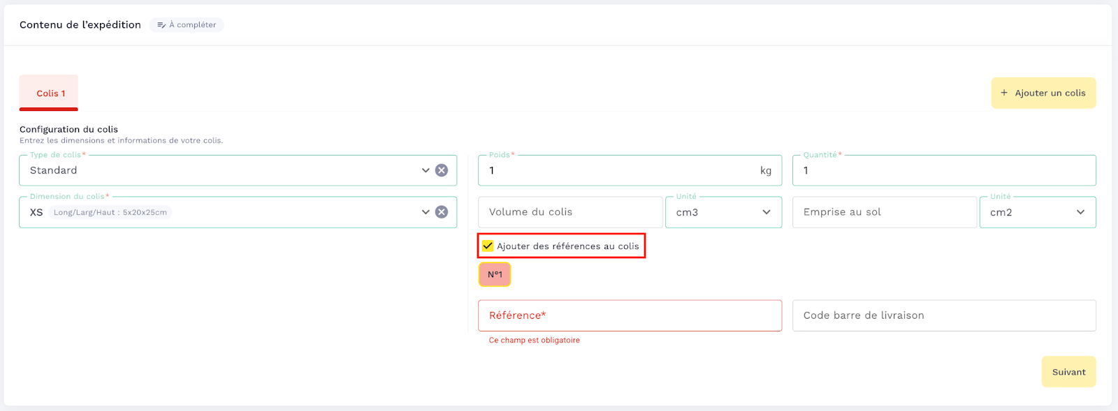Image resolution: width=1118 pixels, height=411 pixels.
Task: Clear the Dimension du colis selection
Action: (x=442, y=212)
